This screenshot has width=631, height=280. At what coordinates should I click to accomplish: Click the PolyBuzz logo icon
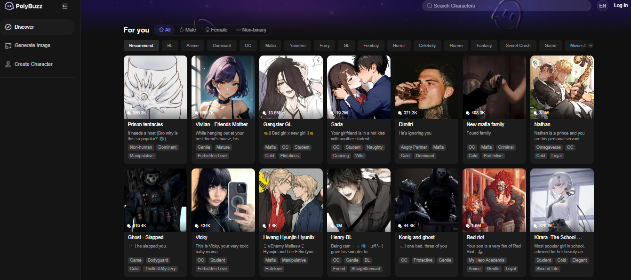click(x=9, y=7)
